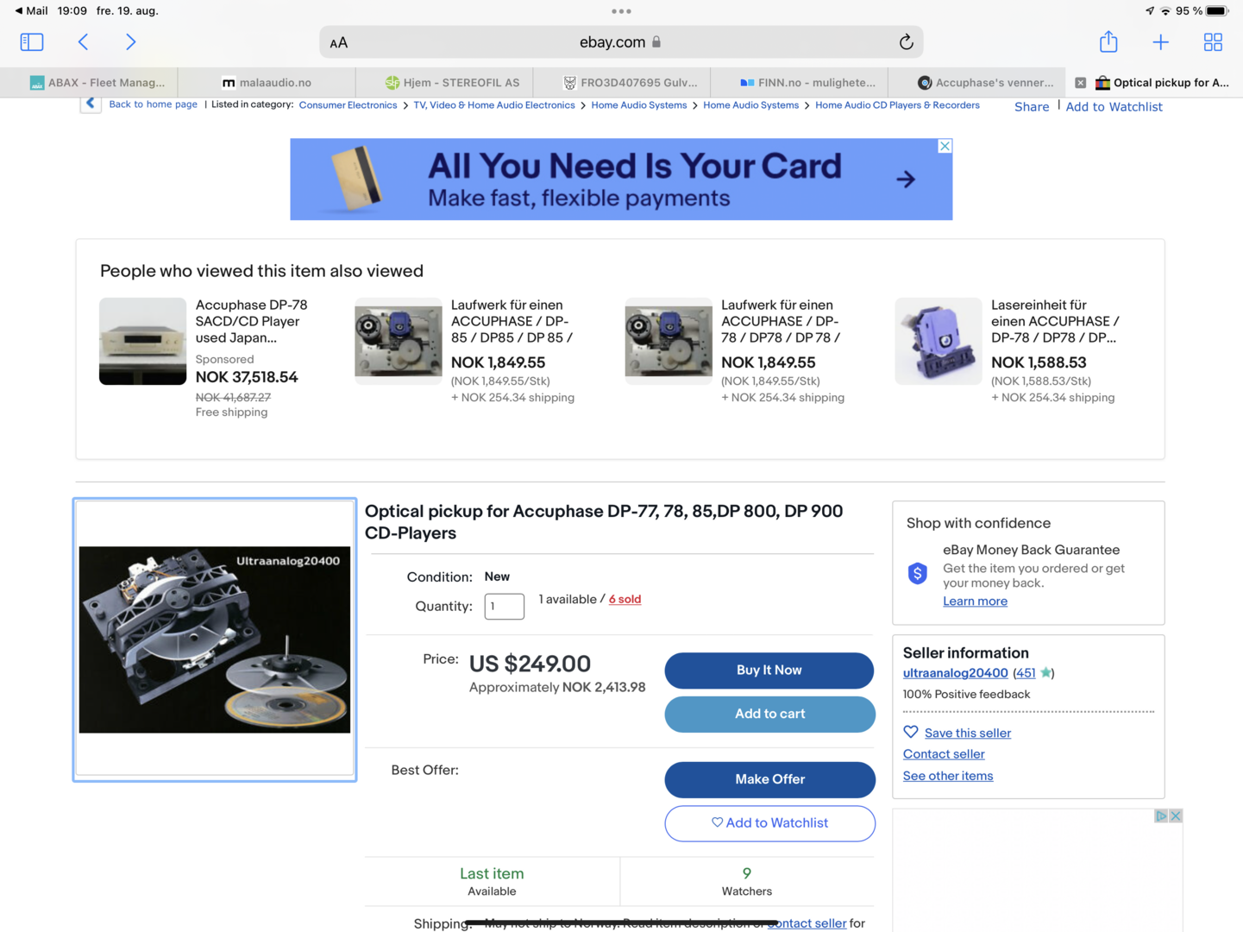Click the Add to Watchlist button
Viewport: 1243px width, 932px height.
pos(769,823)
